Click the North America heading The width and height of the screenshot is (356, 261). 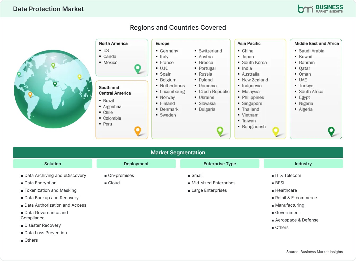pos(113,43)
